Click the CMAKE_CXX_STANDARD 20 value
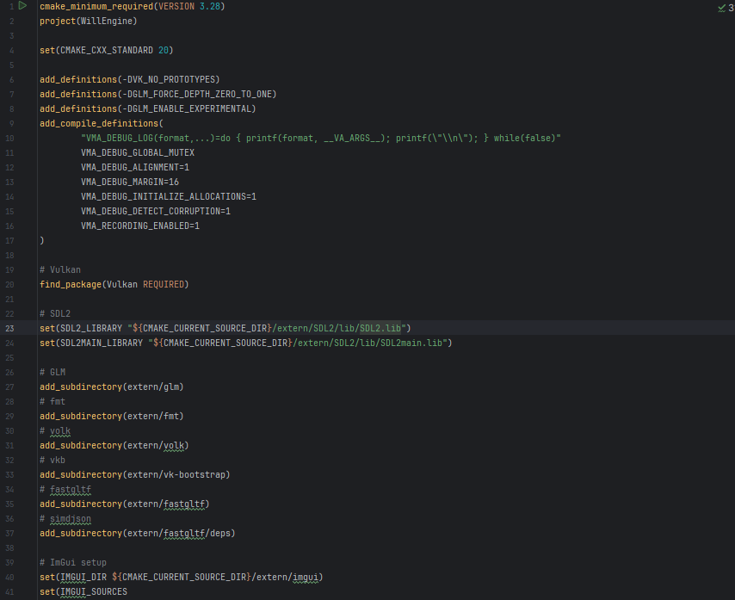The image size is (735, 600). [x=164, y=50]
